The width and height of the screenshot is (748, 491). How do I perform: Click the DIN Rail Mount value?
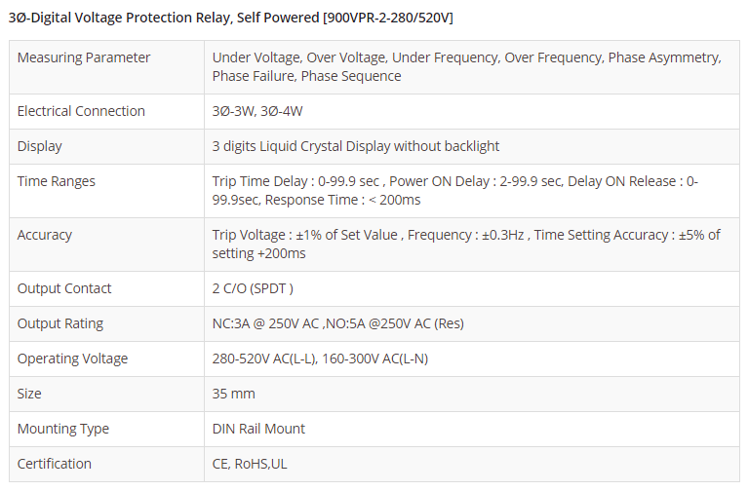(258, 429)
